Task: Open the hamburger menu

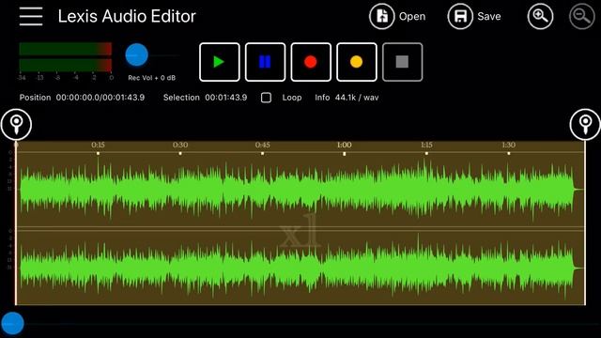Action: tap(31, 16)
